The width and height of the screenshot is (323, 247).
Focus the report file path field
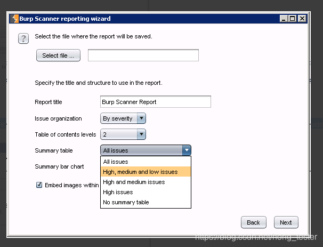(143, 55)
